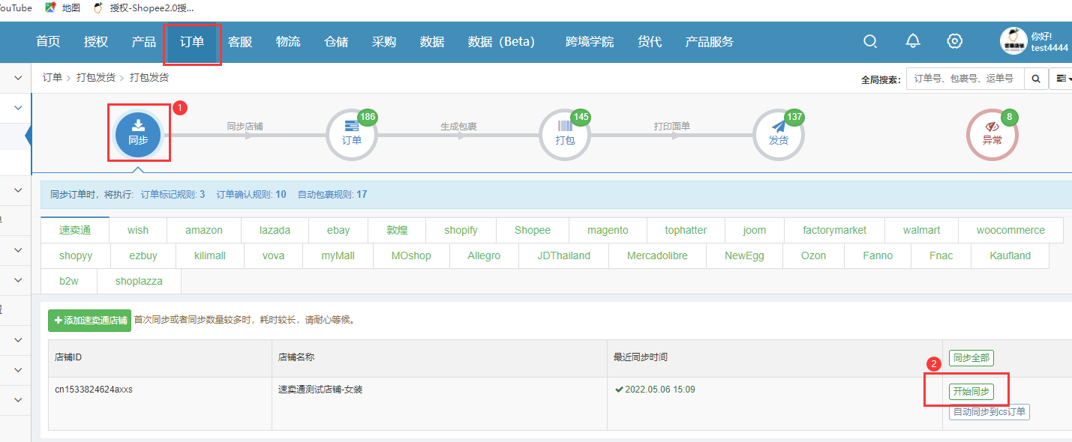The image size is (1072, 442).
Task: Open the 数据 (Beta) menu
Action: [x=502, y=42]
